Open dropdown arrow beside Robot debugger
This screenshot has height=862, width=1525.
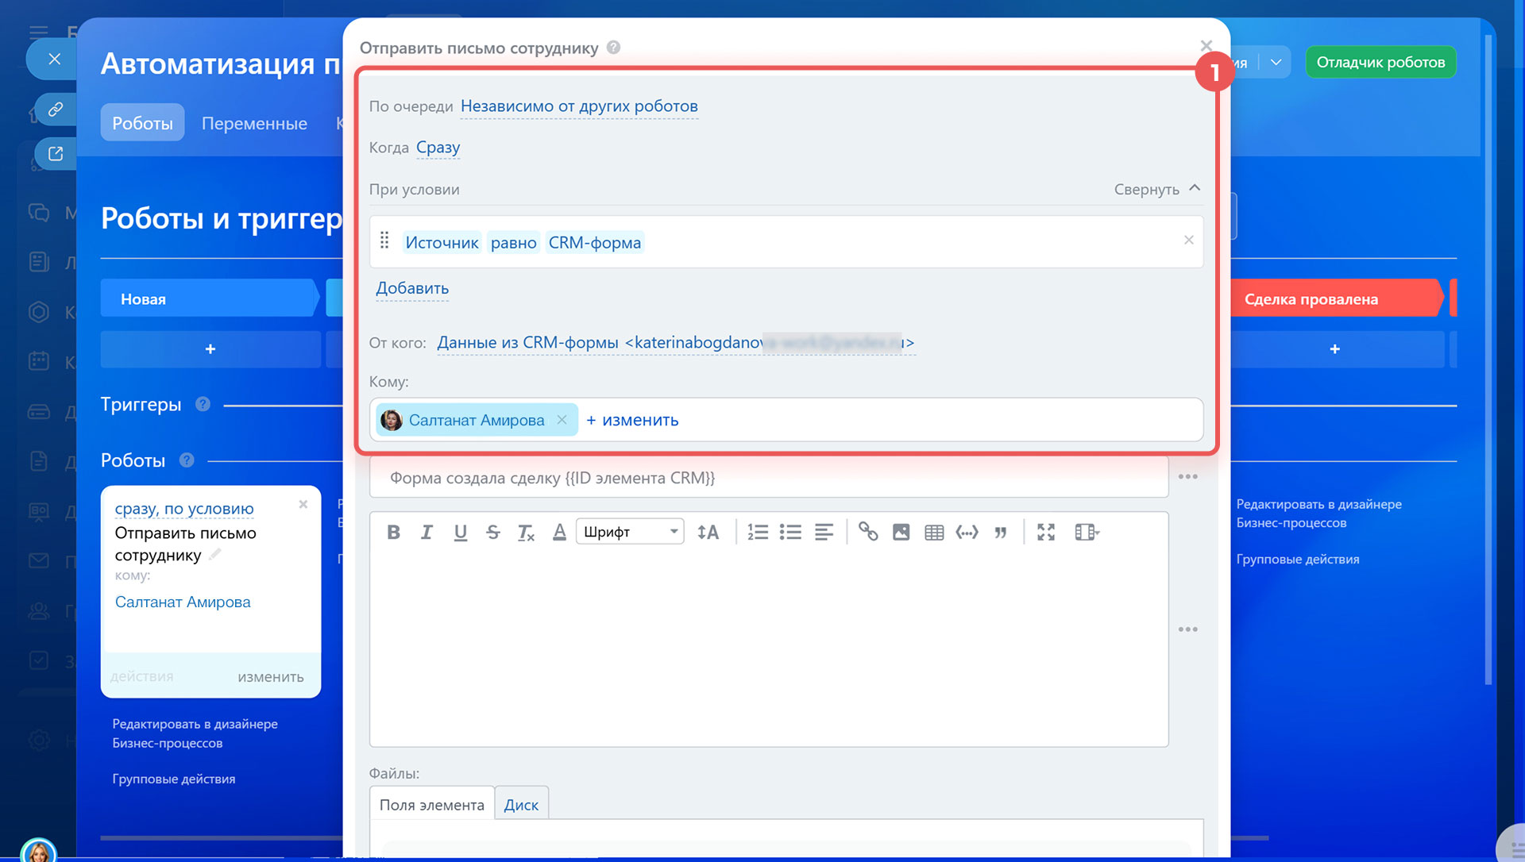pyautogui.click(x=1276, y=62)
